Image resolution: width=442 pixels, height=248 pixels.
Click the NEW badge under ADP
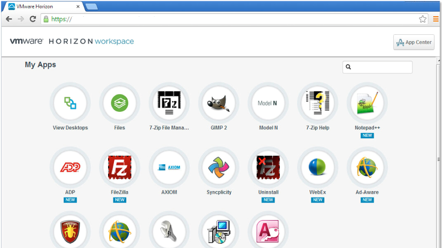click(70, 200)
